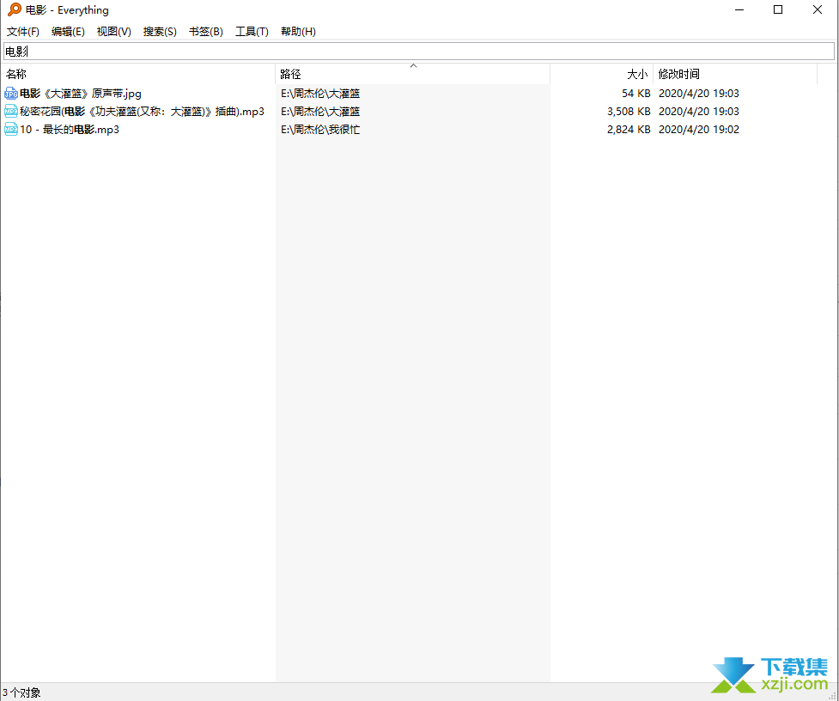
Task: Select the MP3 icon for 秘密花园 file
Action: [x=10, y=112]
